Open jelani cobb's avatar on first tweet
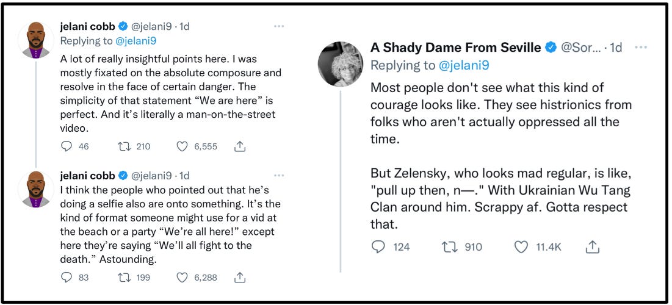The image size is (672, 305). [x=35, y=40]
